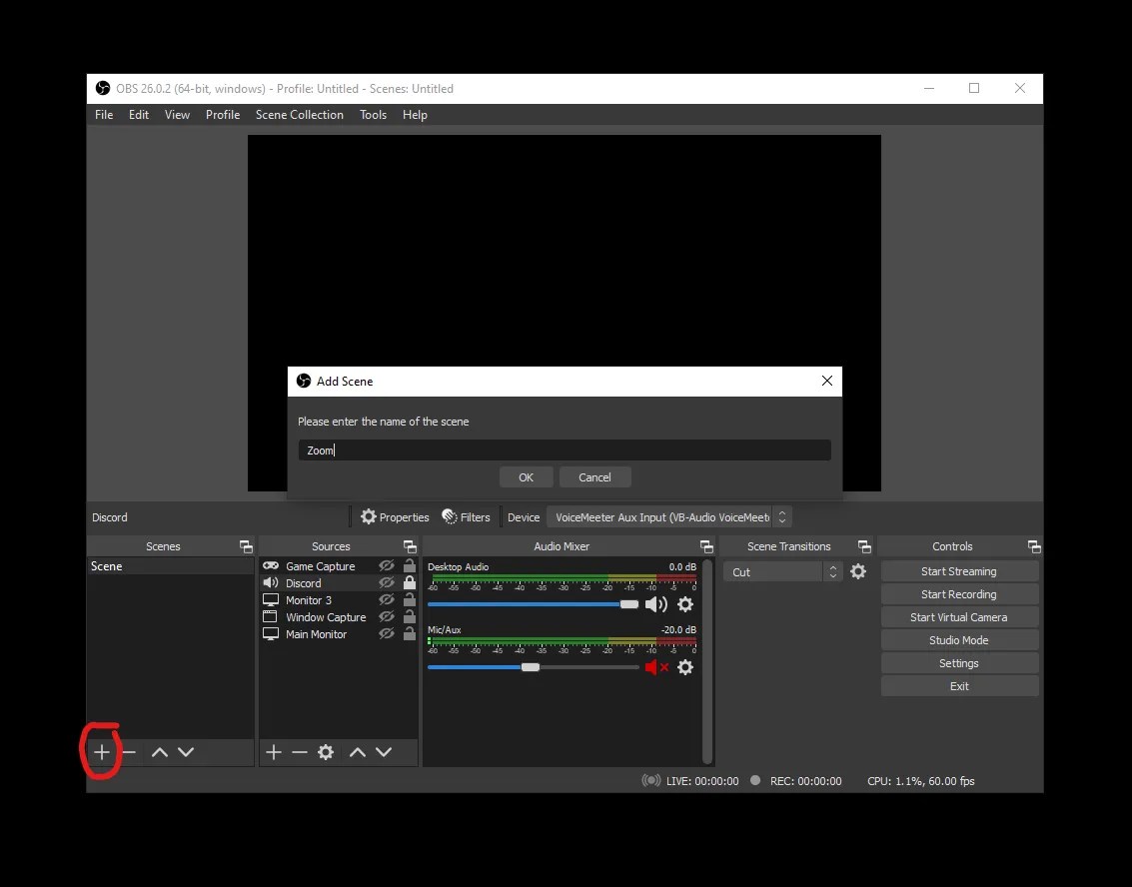Add a new source with the plus icon
The image size is (1132, 887).
pyautogui.click(x=274, y=752)
